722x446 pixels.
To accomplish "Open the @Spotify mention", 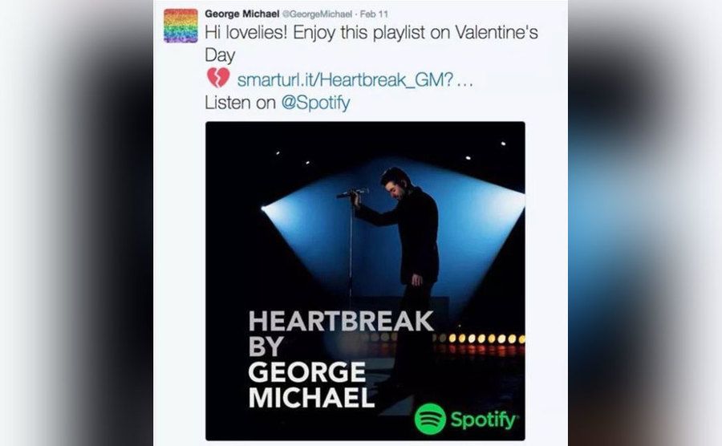I will (316, 103).
